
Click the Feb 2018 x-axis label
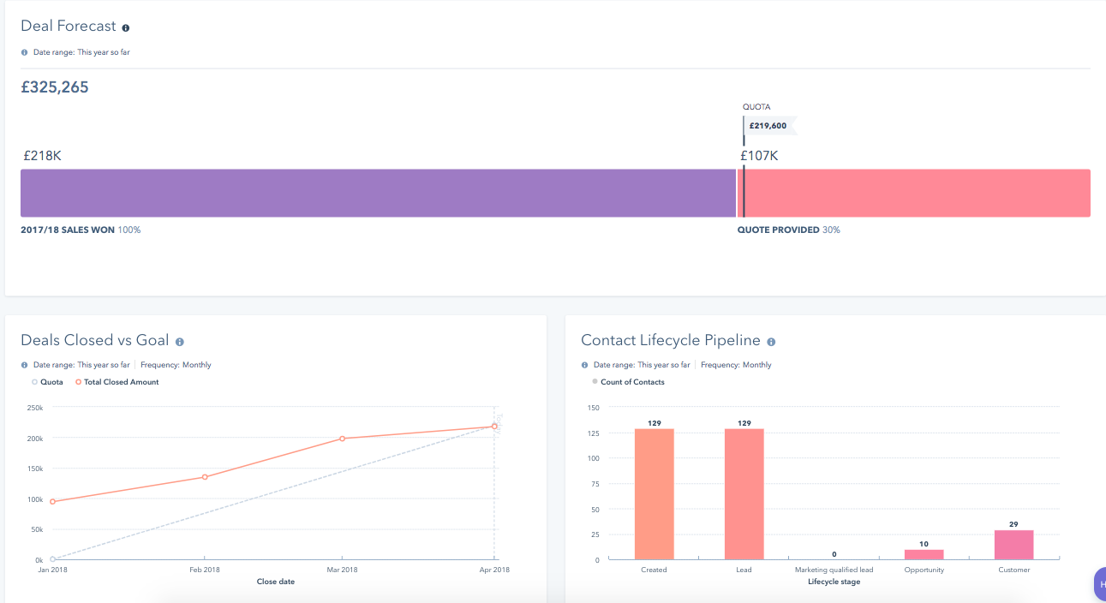click(x=205, y=570)
